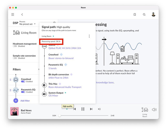The height and width of the screenshot is (130, 167).
Task: Click the Processing speed: 38.3x text
Action: pyautogui.click(x=51, y=42)
